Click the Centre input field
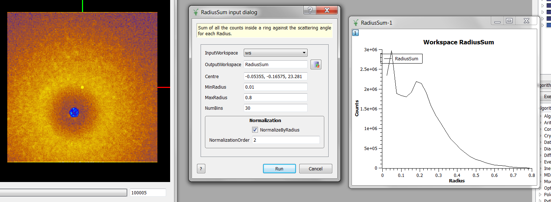Image resolution: width=551 pixels, height=202 pixels. click(x=275, y=76)
